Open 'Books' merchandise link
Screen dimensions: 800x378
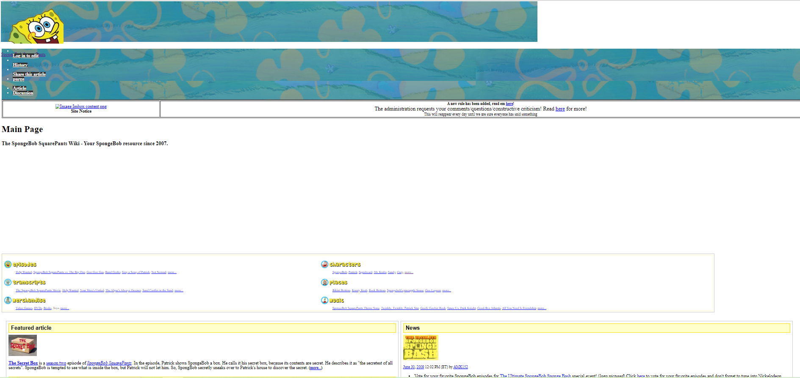(x=47, y=308)
